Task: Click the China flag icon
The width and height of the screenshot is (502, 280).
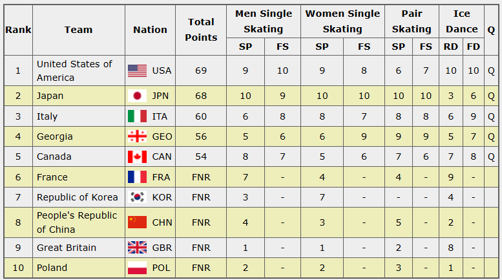Action: (x=137, y=222)
